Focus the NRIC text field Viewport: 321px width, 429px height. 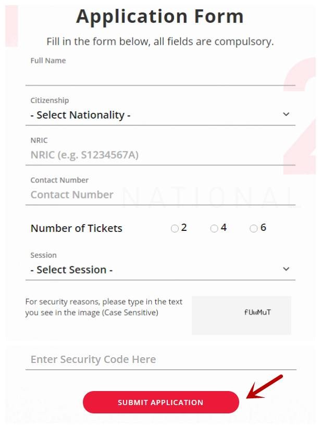pyautogui.click(x=160, y=155)
